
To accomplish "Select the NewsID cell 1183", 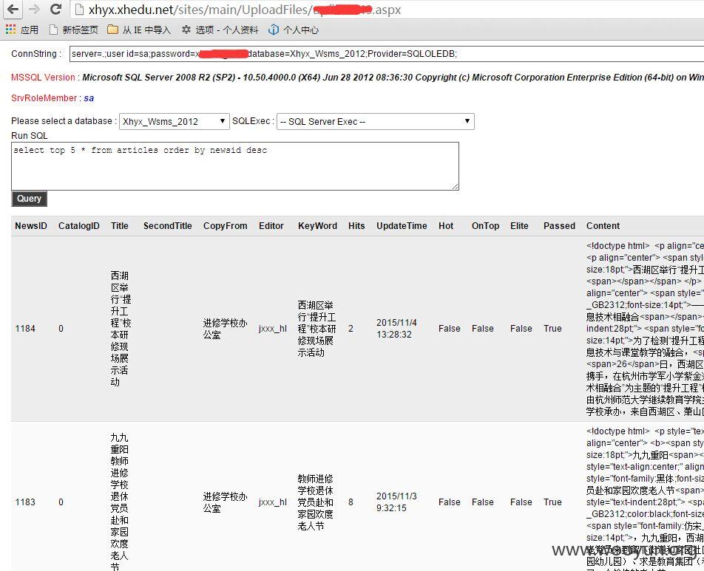I will point(25,502).
